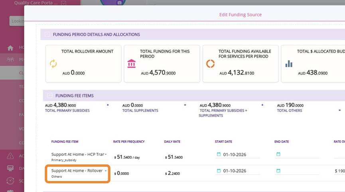The width and height of the screenshot is (345, 192).
Task: Open Quality Care Portal dropdown arrow
Action: (x=63, y=3)
